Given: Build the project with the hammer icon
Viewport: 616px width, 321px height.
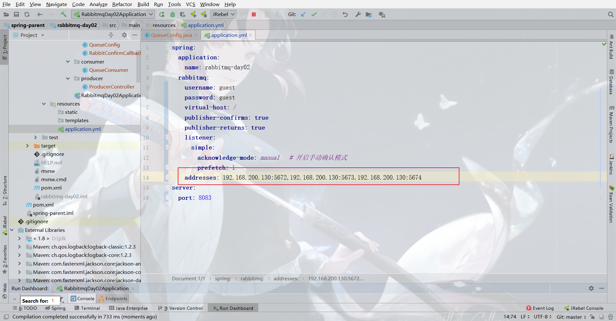Looking at the screenshot, I should tap(64, 14).
